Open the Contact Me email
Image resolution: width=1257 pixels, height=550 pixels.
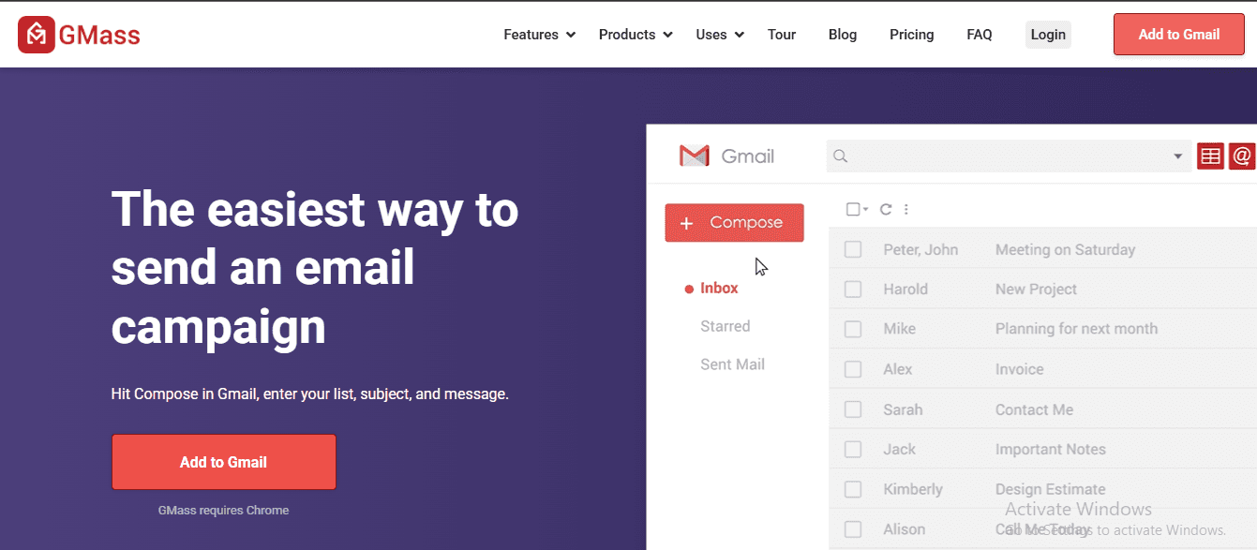click(x=1034, y=409)
